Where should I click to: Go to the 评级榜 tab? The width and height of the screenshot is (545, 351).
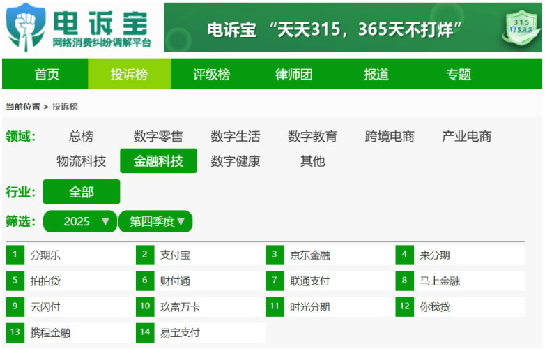(x=212, y=74)
